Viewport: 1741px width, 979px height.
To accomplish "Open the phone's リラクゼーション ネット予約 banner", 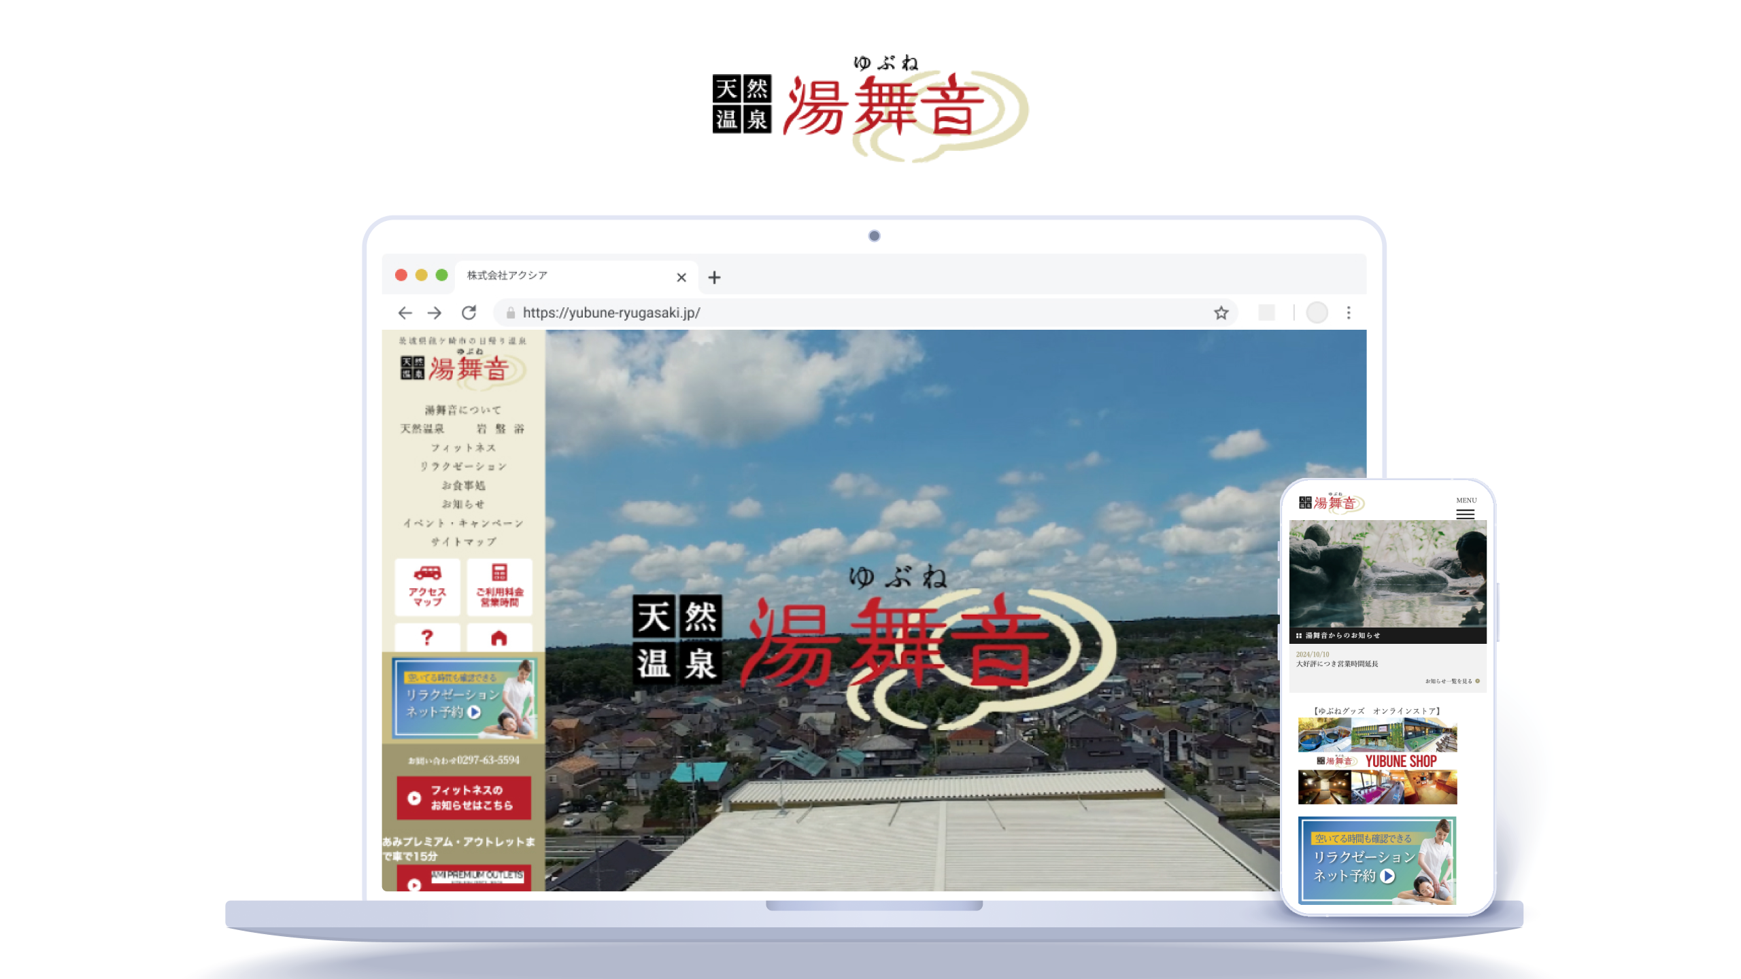I will coord(1377,861).
